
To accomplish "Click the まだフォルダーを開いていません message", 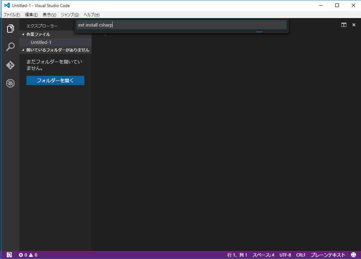I will coord(54,65).
